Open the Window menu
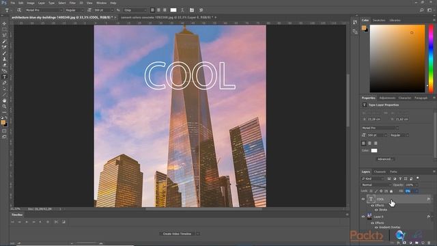The width and height of the screenshot is (437, 246). [x=101, y=3]
